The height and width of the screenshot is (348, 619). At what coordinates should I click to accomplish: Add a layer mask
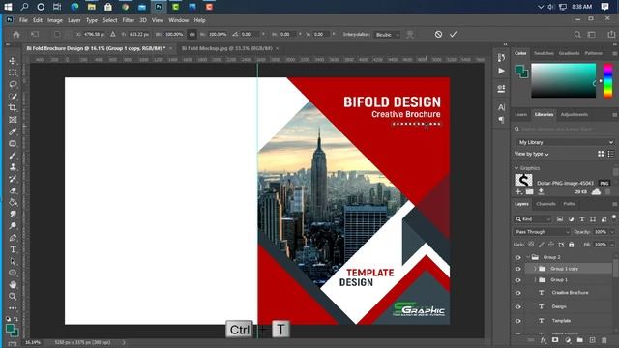pyautogui.click(x=555, y=339)
